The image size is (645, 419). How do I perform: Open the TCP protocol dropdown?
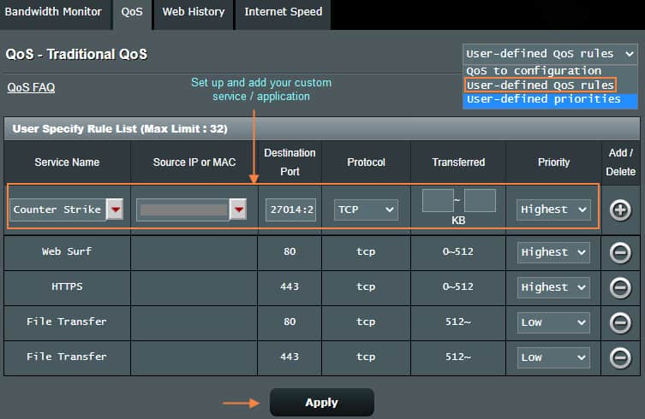coord(366,209)
